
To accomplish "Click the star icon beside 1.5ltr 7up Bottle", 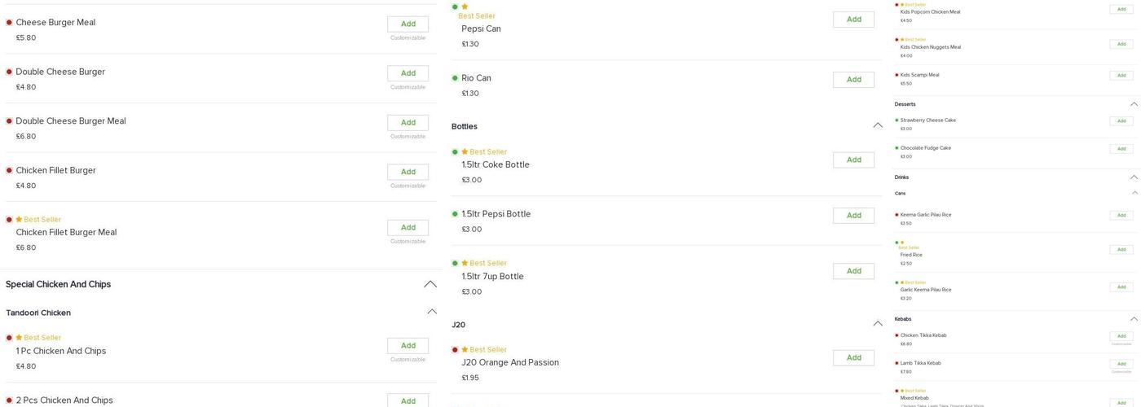I will 465,264.
